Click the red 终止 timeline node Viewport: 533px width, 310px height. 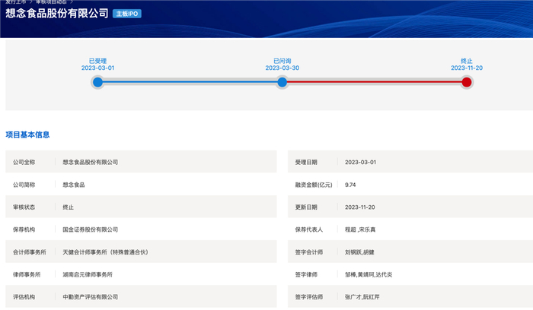(466, 82)
